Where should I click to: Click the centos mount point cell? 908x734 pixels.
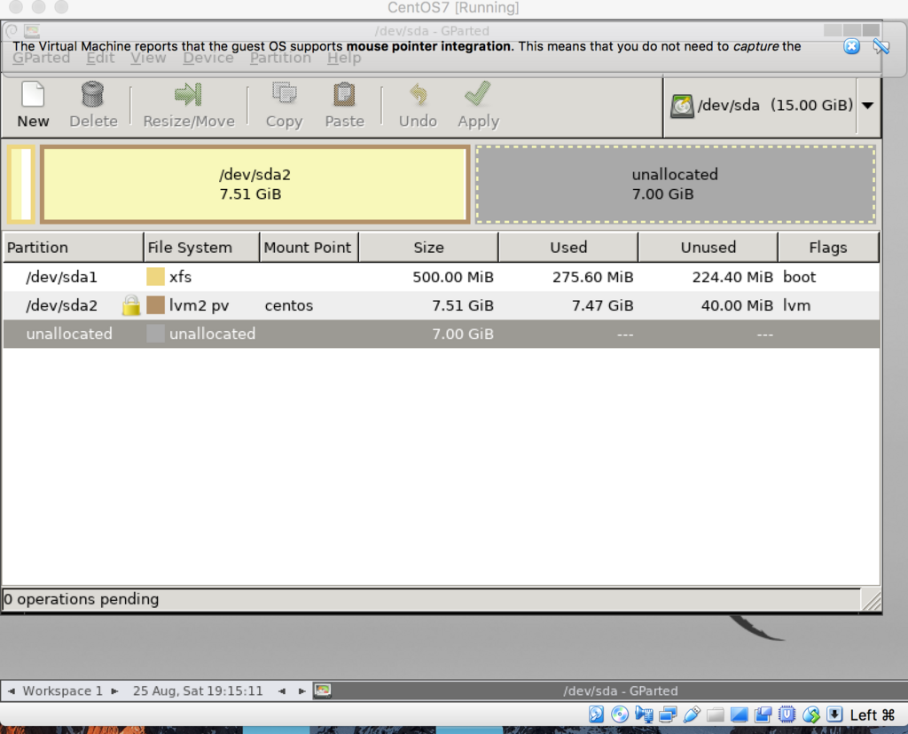[x=289, y=305]
